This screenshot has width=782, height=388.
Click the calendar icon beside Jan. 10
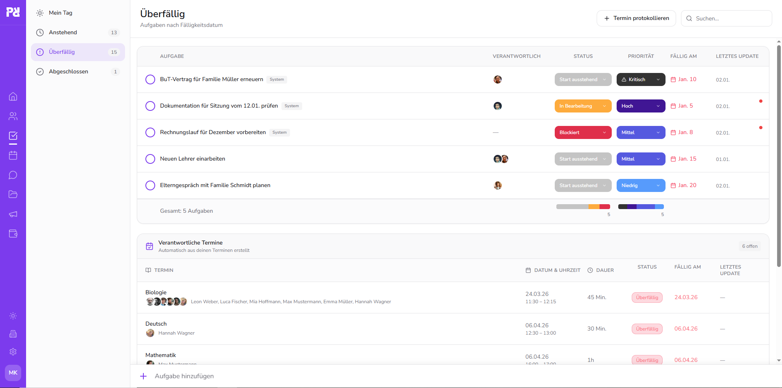click(x=673, y=79)
